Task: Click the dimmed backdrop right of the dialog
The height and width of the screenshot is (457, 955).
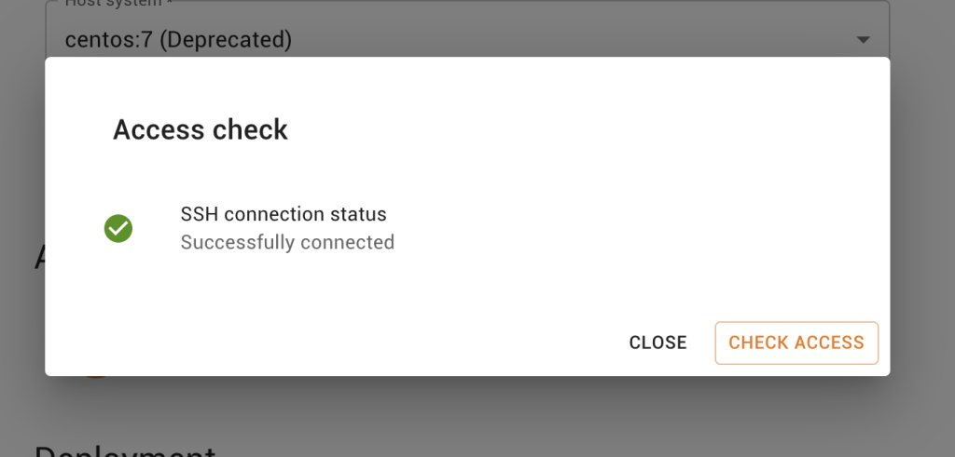Action: click(x=922, y=213)
